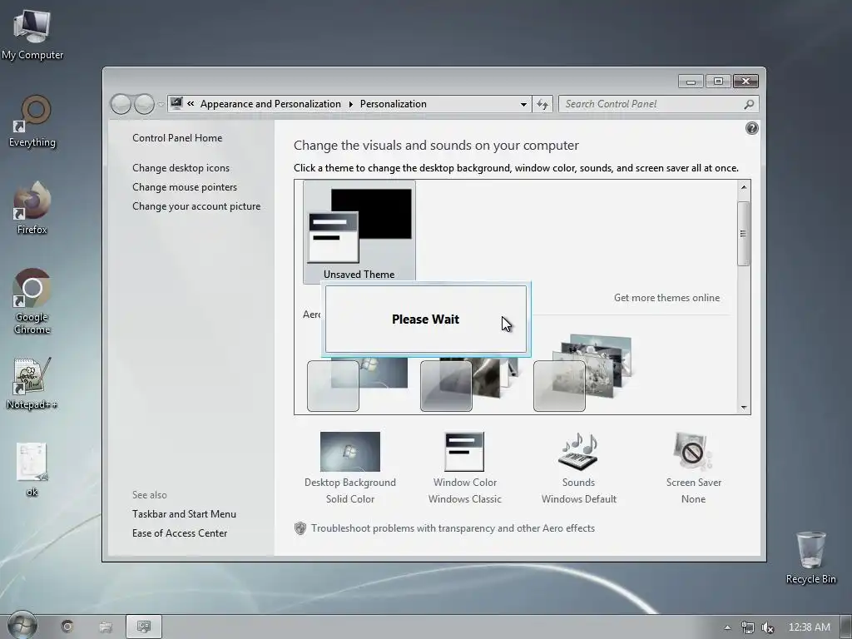Screen dimensions: 852x639
Task: Go forward with the Forward arrow button
Action: tap(144, 104)
